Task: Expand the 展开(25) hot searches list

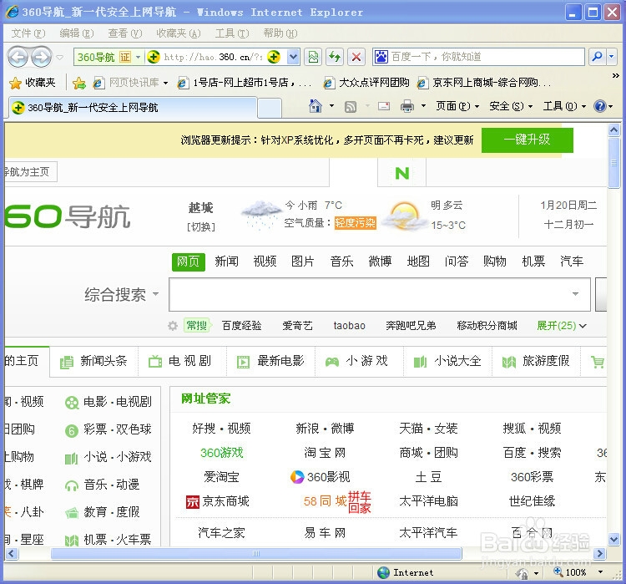Action: pyautogui.click(x=562, y=326)
